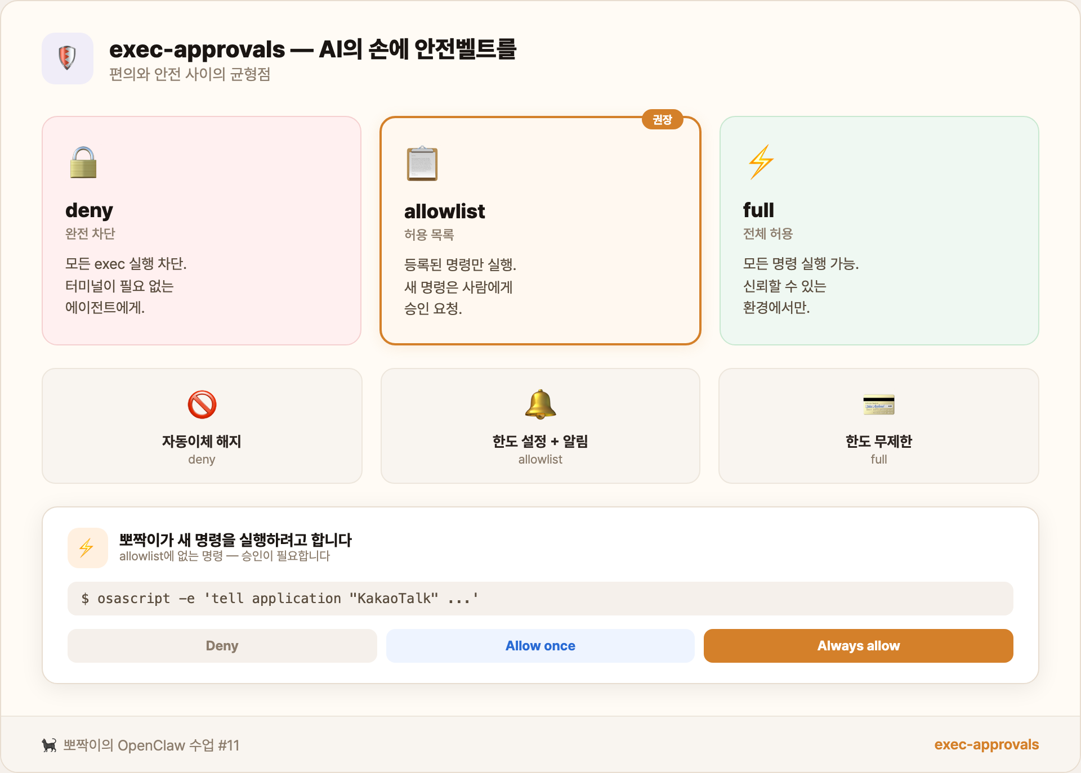This screenshot has height=773, width=1081.
Task: Expand the 한도 설정 + 알림 allowlist card
Action: click(x=540, y=426)
